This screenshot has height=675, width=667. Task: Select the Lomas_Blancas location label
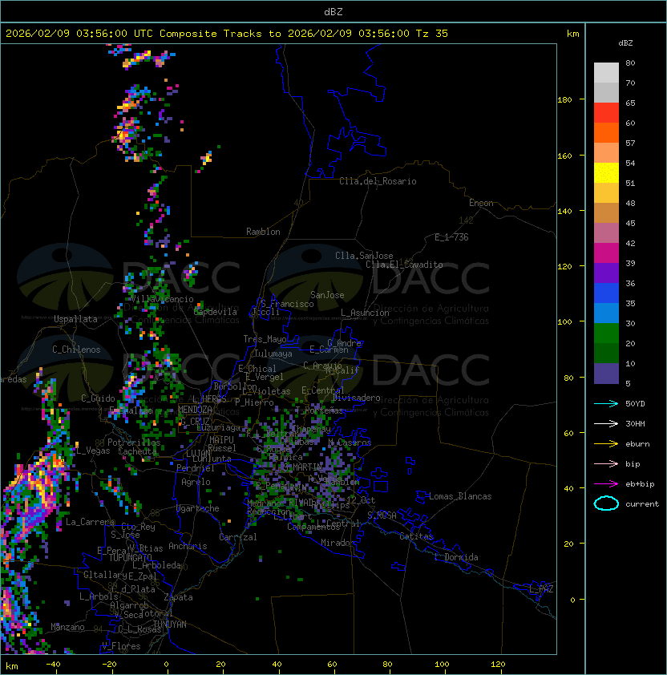pyautogui.click(x=460, y=496)
